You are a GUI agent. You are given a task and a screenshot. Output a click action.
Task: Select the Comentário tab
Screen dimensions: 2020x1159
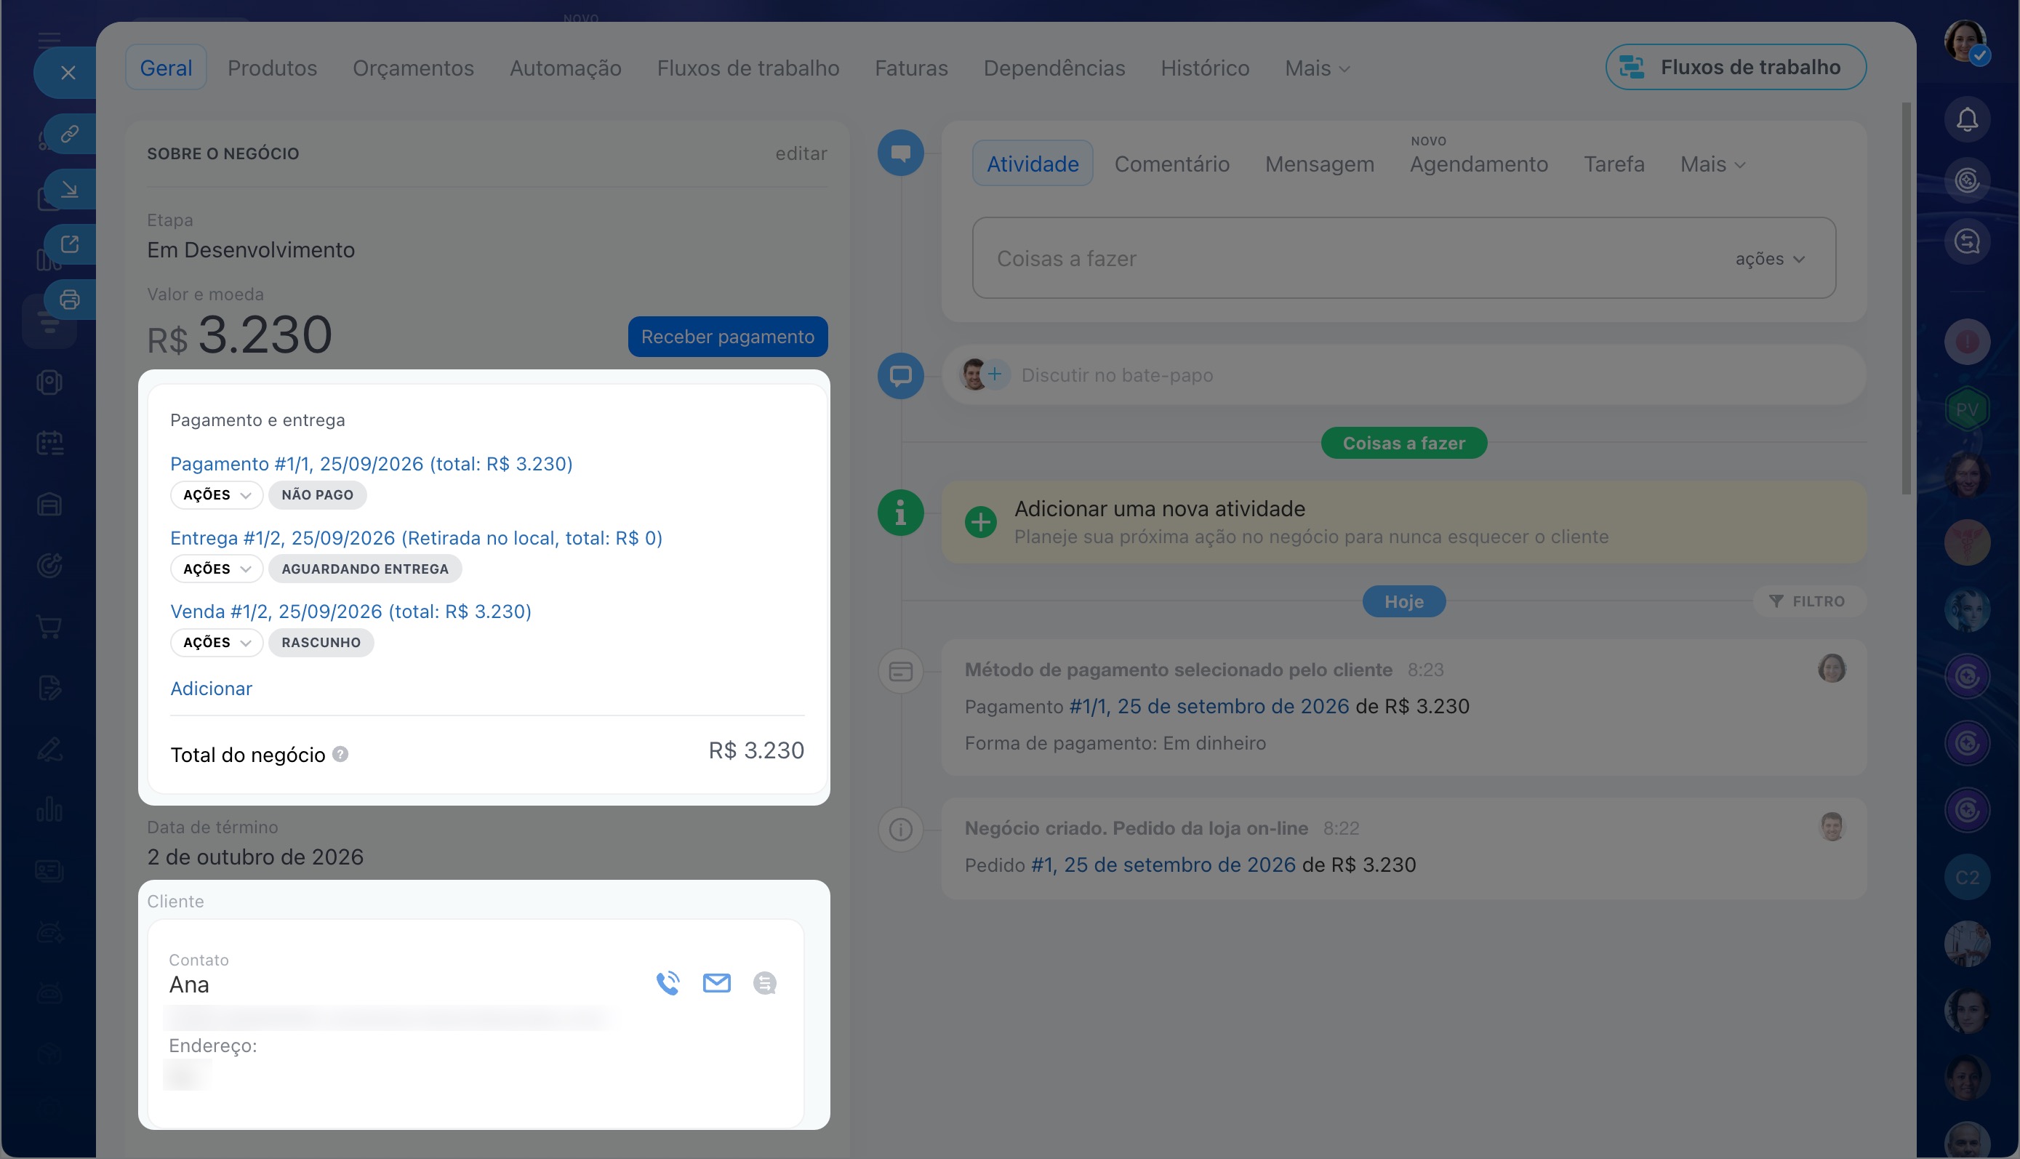point(1171,164)
